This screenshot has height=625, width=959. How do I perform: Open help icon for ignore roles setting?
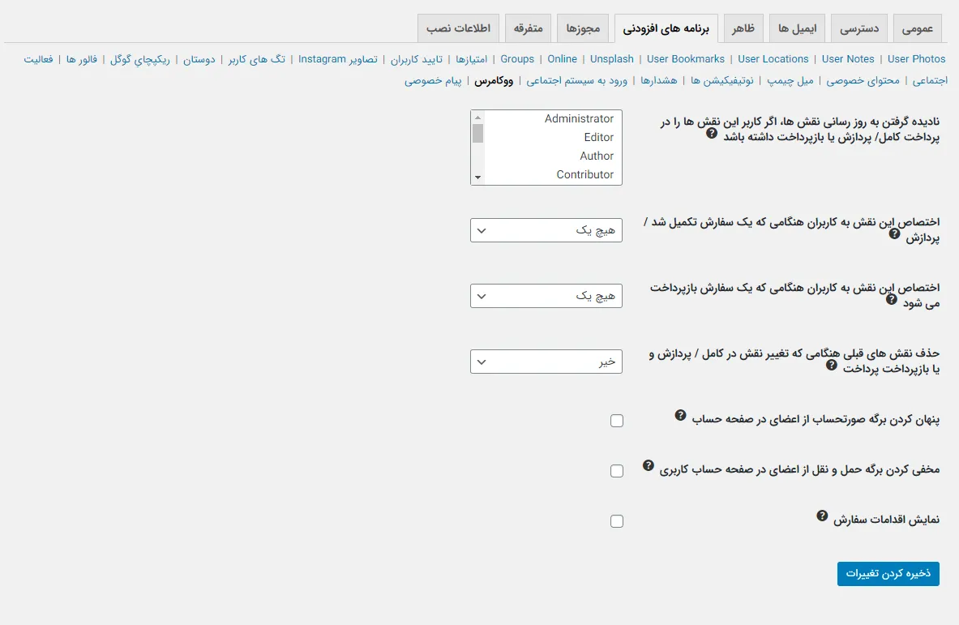[x=711, y=133]
